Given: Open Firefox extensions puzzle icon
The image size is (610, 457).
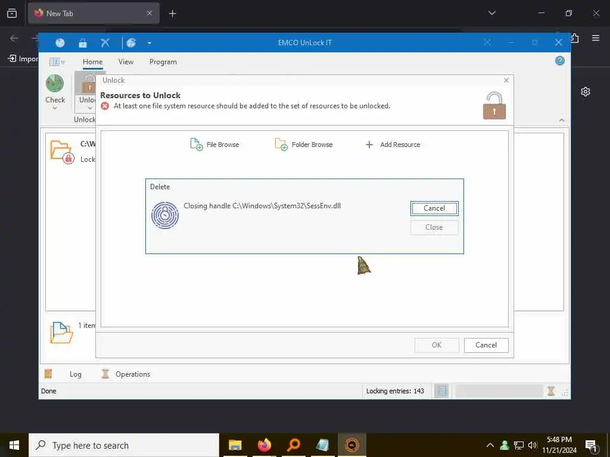Looking at the screenshot, I should tap(575, 38).
